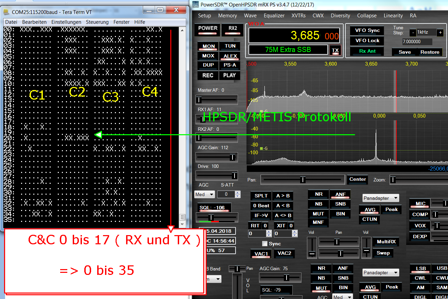Click the A <> B swap VFO button
The image size is (448, 299).
(283, 216)
